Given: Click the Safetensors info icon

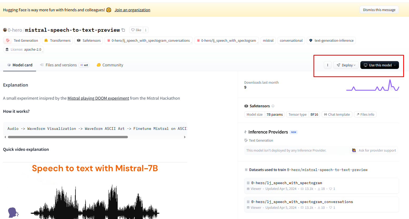Looking at the screenshot, I should (273, 106).
